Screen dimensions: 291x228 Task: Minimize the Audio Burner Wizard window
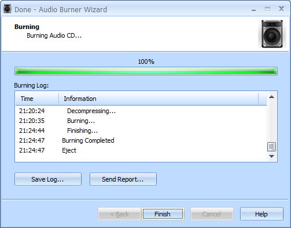click(x=254, y=9)
